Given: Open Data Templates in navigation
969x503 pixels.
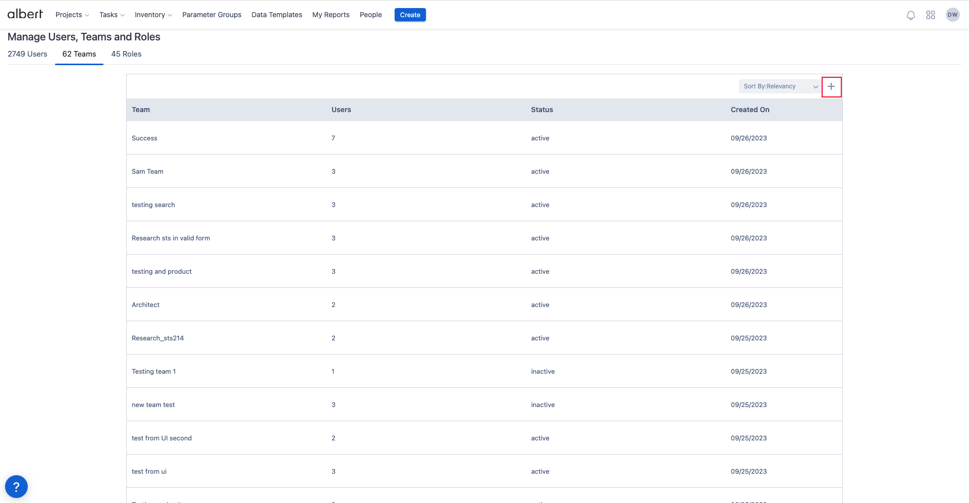Looking at the screenshot, I should (x=277, y=15).
